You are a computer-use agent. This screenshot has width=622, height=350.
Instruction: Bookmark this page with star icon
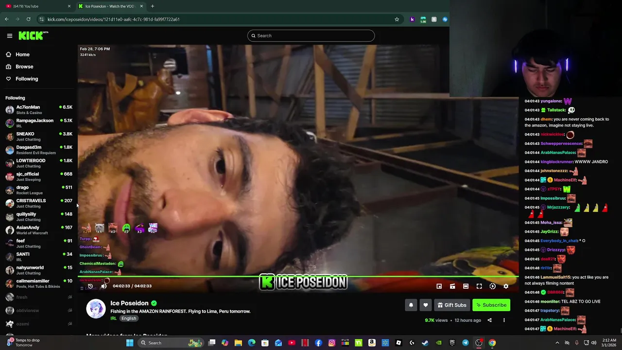tap(397, 19)
